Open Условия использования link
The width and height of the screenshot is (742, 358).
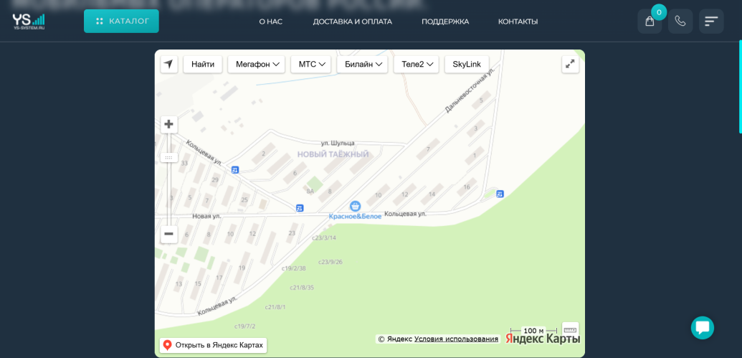point(456,339)
